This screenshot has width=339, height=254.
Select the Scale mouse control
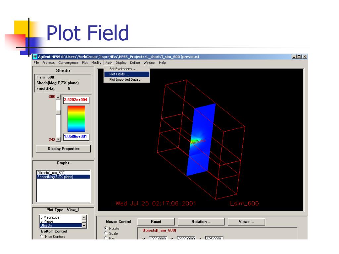[x=106, y=233]
